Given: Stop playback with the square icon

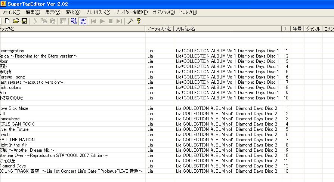Looking at the screenshot, I should (111, 21).
